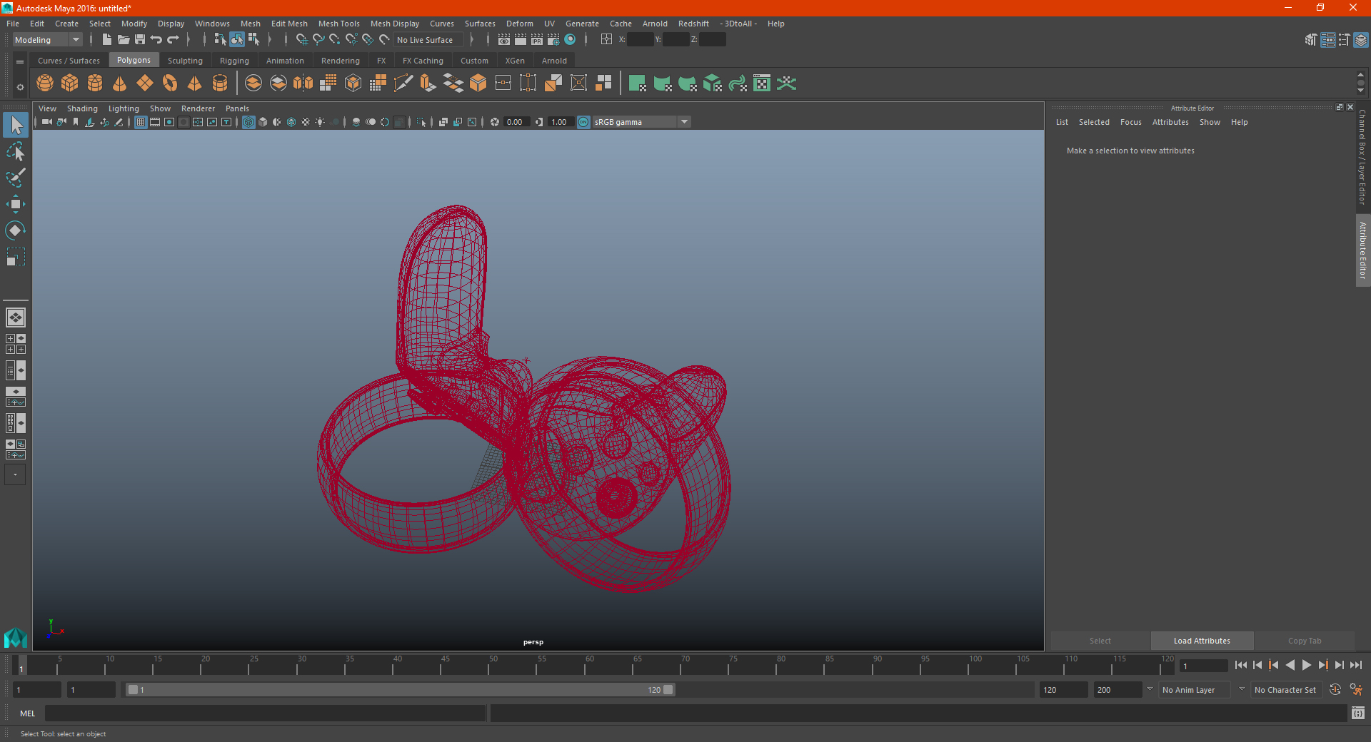Click the Mirror geometry shelf icon
The height and width of the screenshot is (742, 1371).
[x=303, y=83]
